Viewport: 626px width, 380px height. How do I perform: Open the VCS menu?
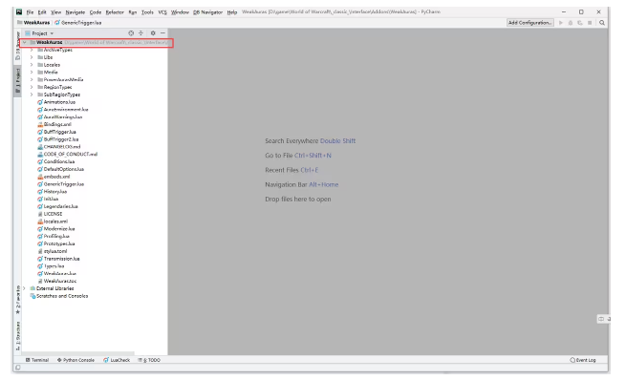click(x=162, y=12)
